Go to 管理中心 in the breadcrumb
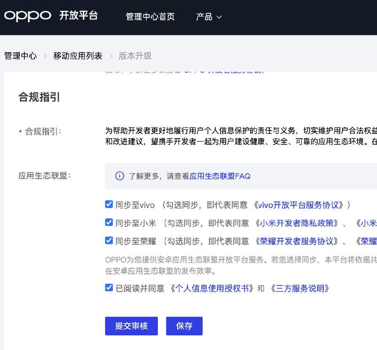The width and height of the screenshot is (377, 350). [20, 56]
